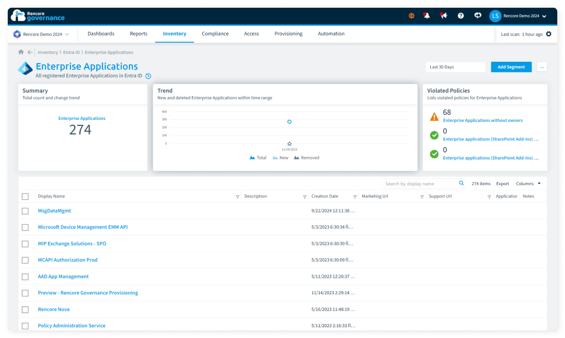Viewport: 565px width, 338px height.
Task: Click the Enterprise Applications diamond logo icon
Action: pos(25,68)
